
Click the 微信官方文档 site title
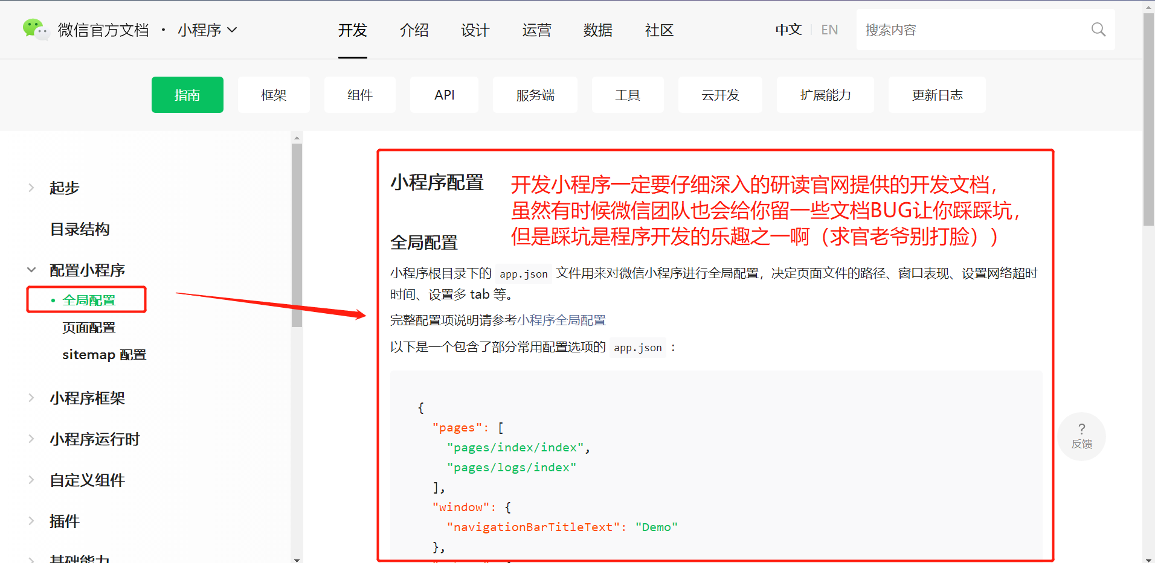tap(103, 30)
